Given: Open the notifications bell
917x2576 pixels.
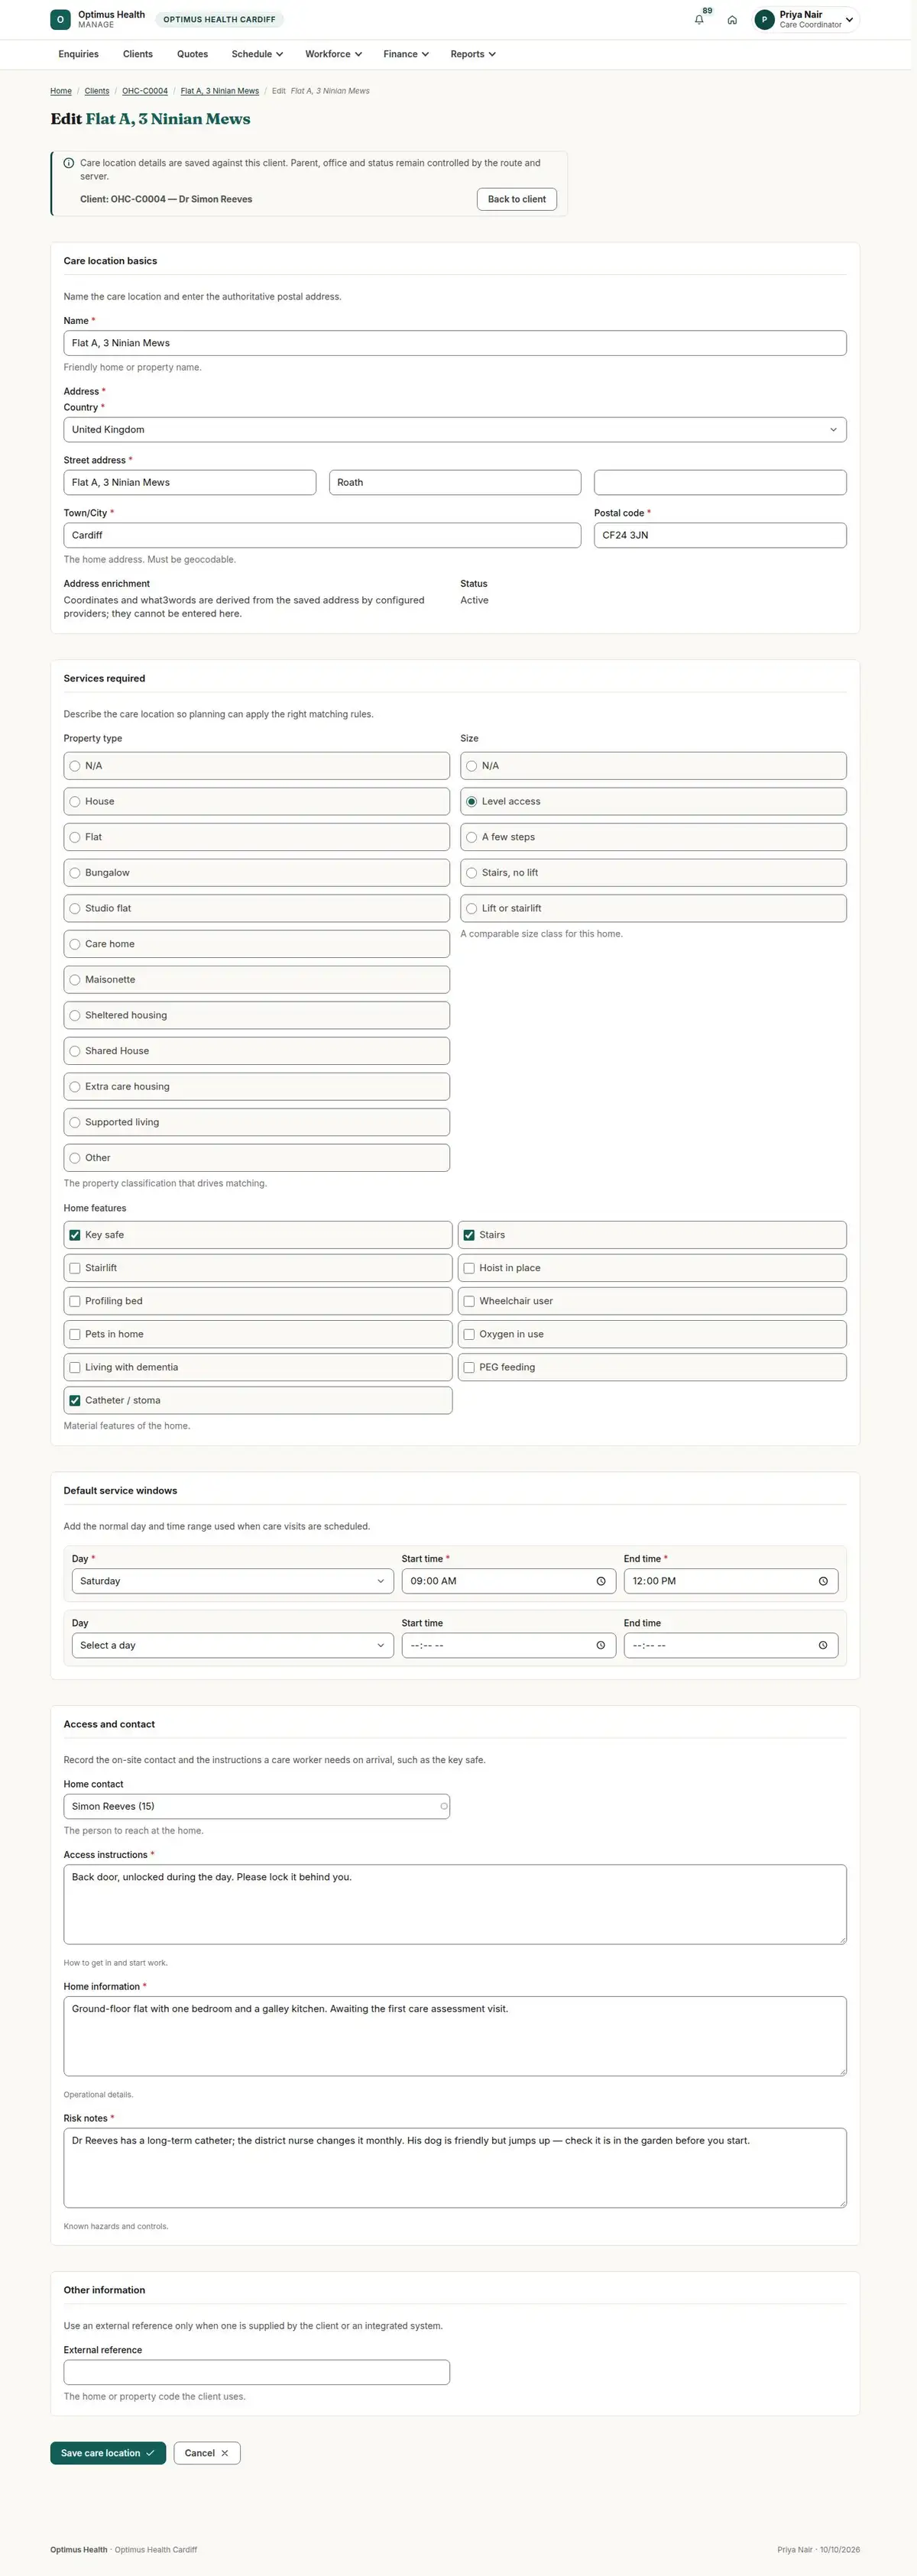Looking at the screenshot, I should (699, 20).
